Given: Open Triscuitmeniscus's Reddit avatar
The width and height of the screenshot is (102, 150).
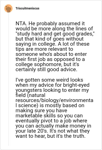Looking at the screenshot, I should [8, 8].
